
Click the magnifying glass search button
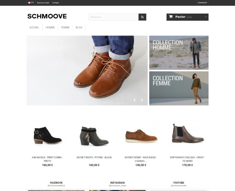click(x=142, y=17)
